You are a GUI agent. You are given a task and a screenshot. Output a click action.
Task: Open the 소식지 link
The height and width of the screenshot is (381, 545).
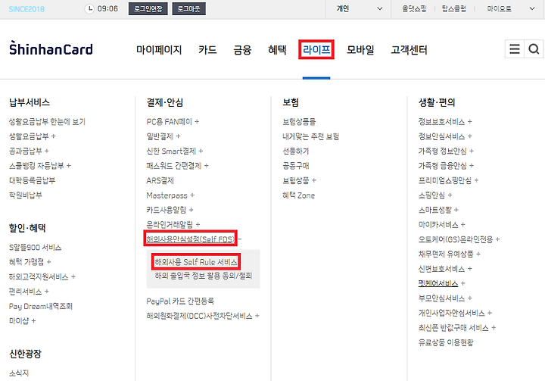tap(19, 373)
